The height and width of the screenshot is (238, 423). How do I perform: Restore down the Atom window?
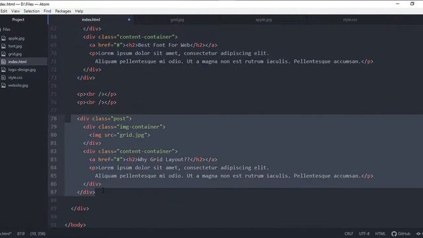[x=412, y=4]
